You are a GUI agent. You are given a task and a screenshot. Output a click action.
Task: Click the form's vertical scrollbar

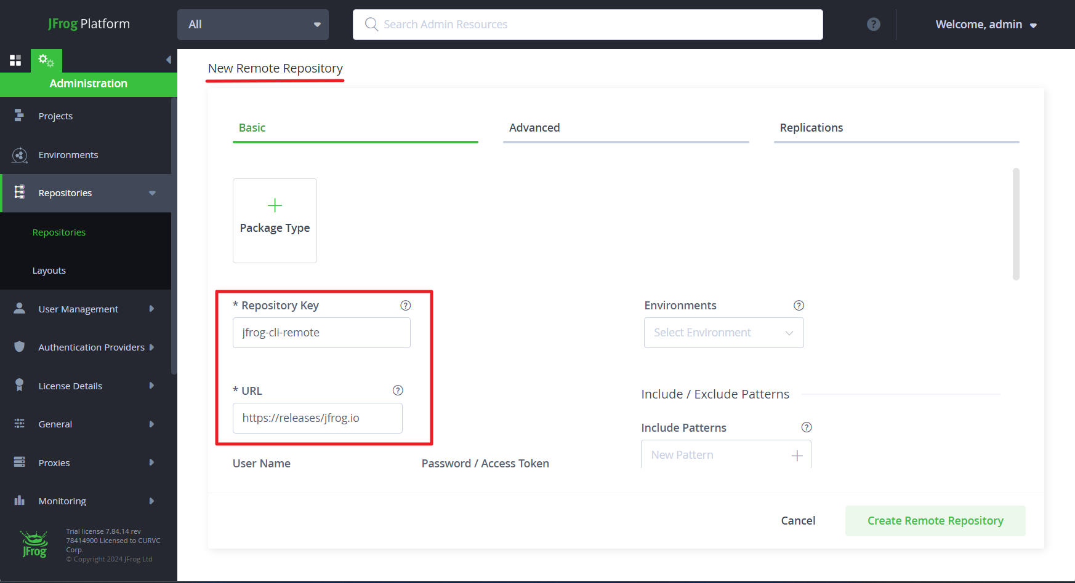tap(1016, 224)
